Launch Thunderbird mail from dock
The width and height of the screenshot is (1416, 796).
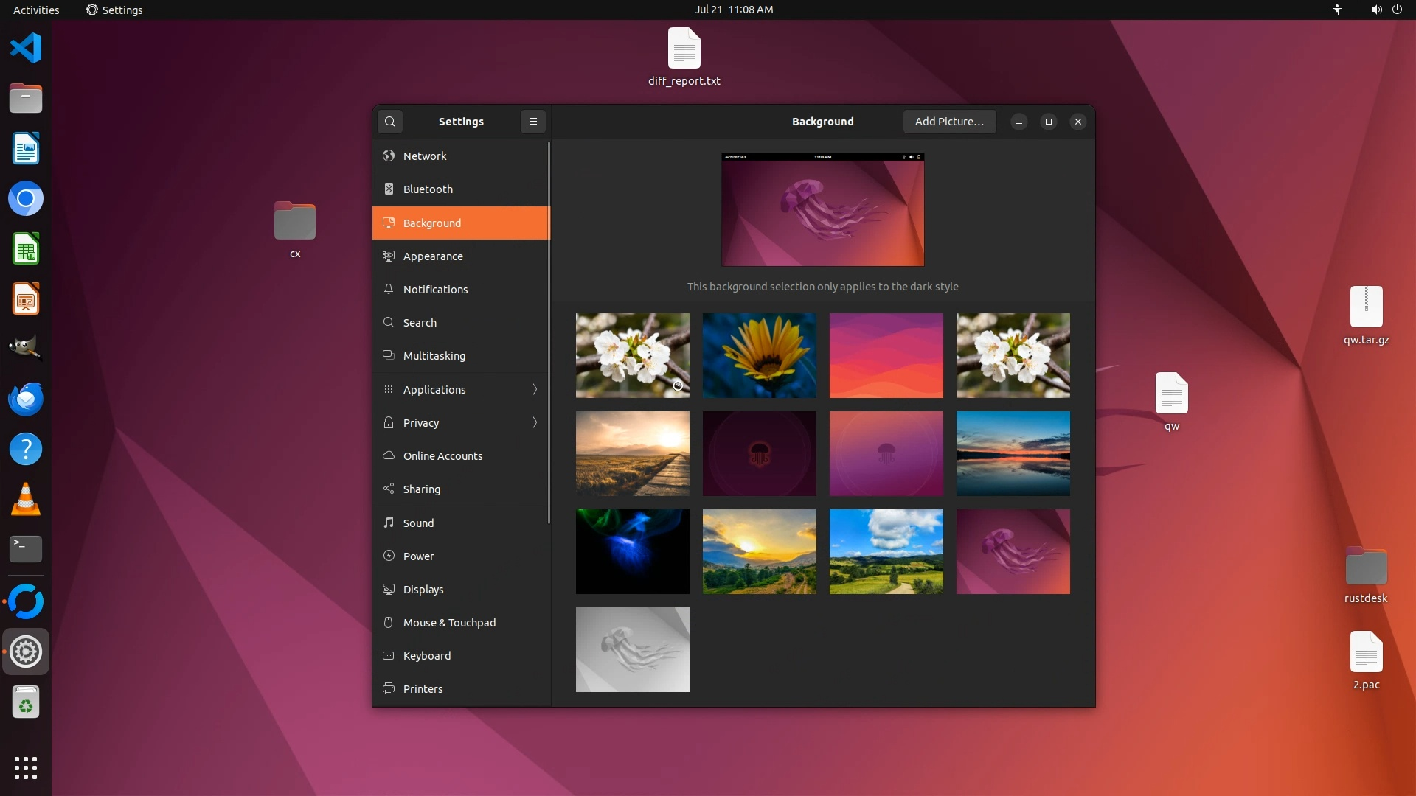pyautogui.click(x=26, y=399)
